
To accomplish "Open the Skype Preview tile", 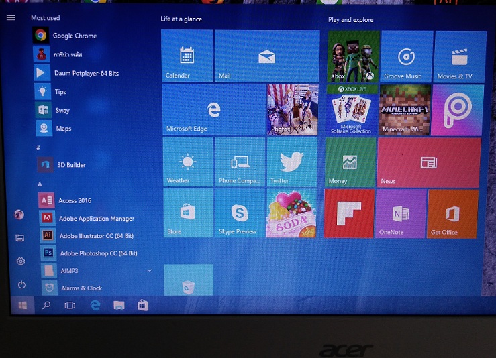I will (x=240, y=213).
